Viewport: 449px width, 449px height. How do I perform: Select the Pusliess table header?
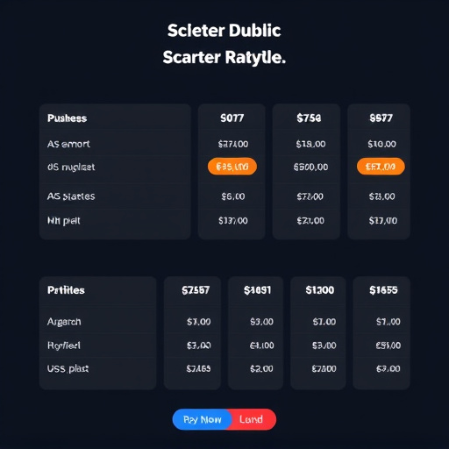point(67,118)
